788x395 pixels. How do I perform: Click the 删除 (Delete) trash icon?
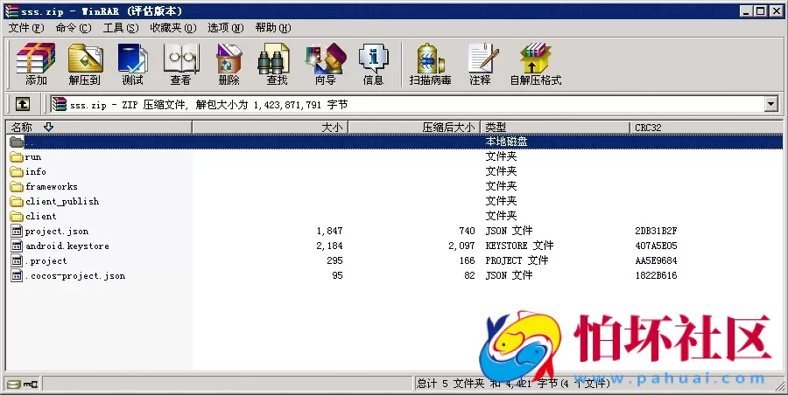(x=229, y=64)
